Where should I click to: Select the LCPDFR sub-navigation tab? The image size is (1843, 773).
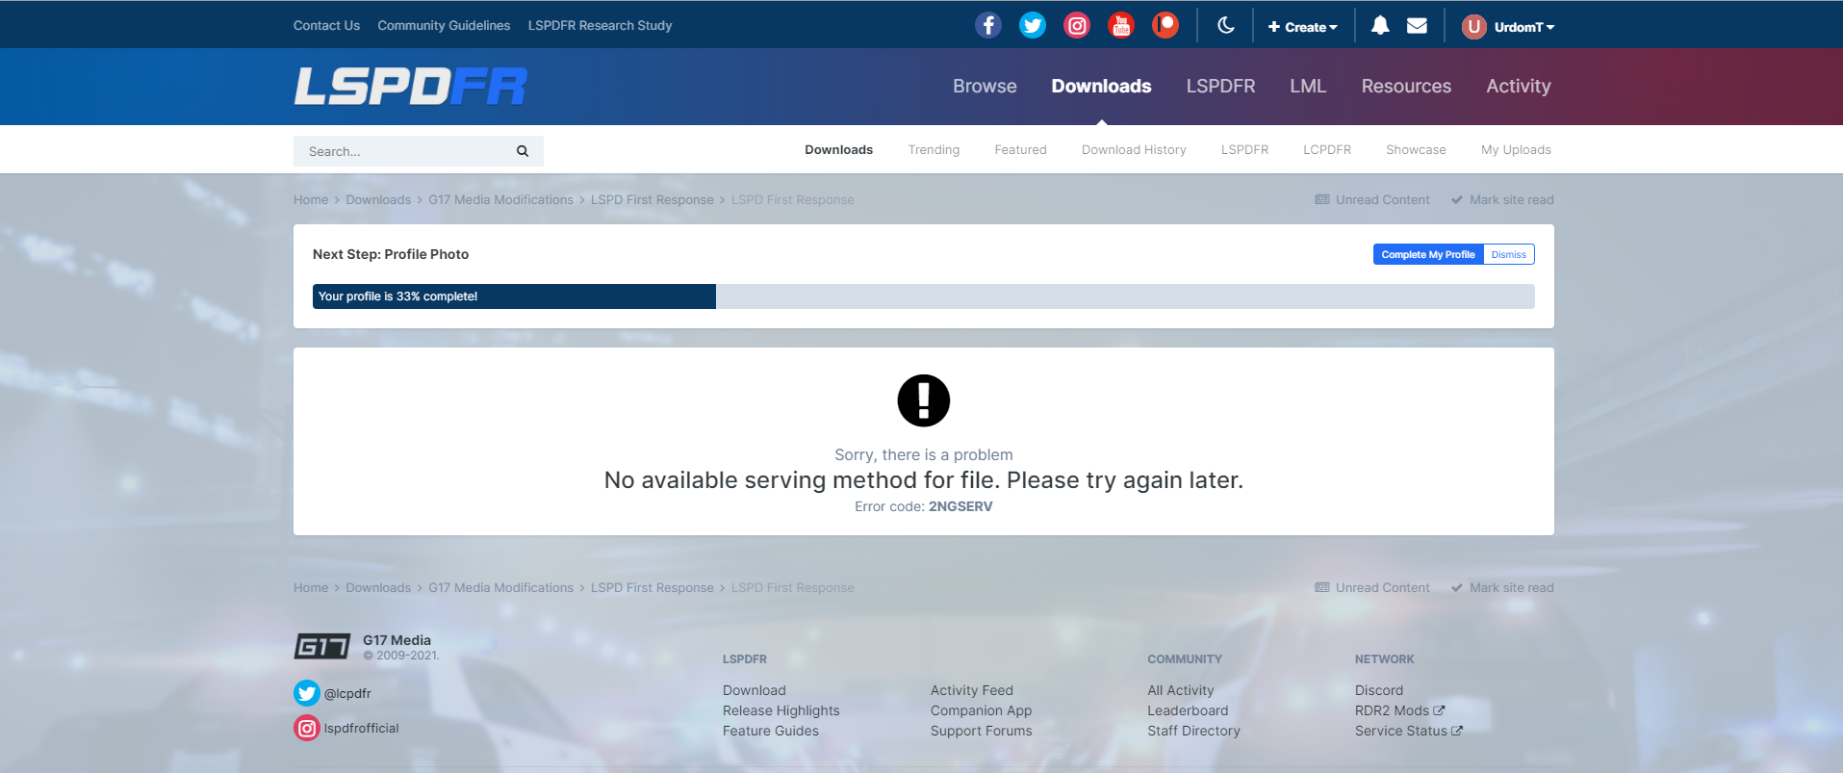coord(1327,149)
